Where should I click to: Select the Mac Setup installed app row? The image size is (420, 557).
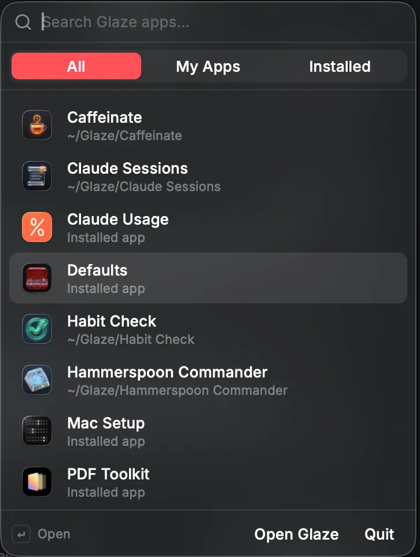(208, 431)
